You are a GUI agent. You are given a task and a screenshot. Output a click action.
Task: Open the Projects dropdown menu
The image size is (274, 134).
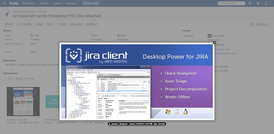click(x=45, y=3)
